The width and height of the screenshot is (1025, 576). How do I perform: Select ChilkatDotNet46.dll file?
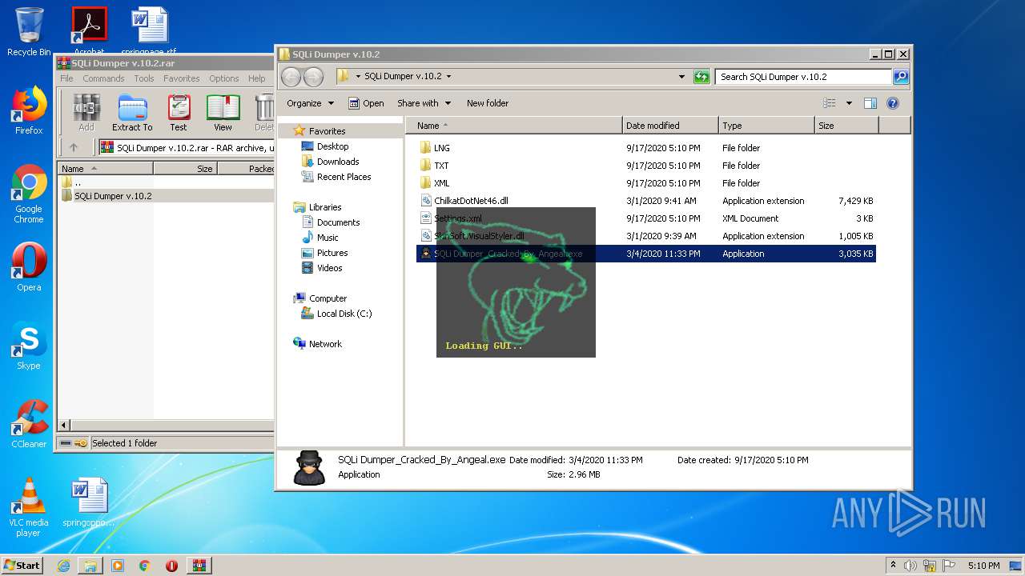(471, 201)
